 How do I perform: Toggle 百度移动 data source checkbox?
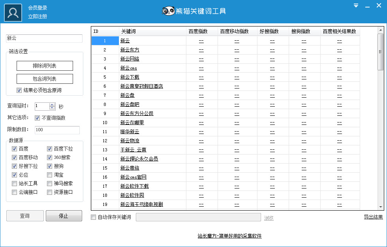pyautogui.click(x=14, y=158)
